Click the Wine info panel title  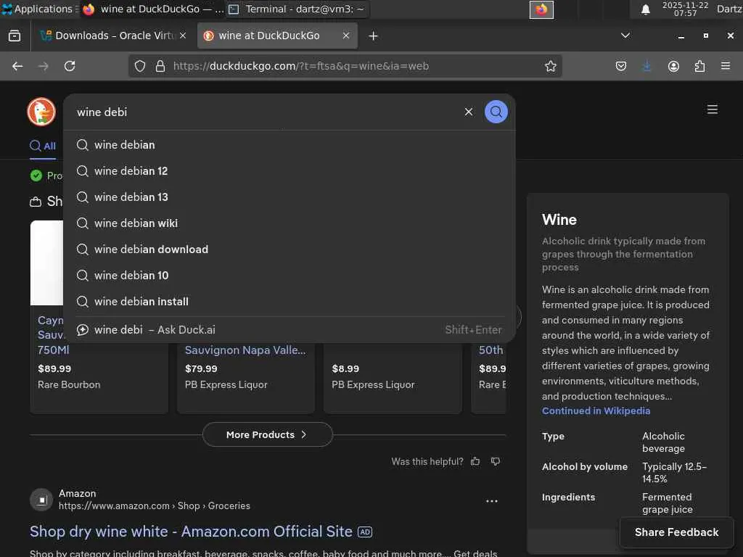[559, 220]
